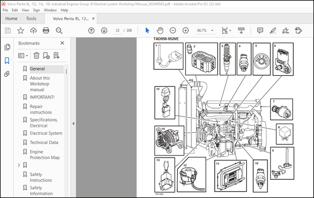Image resolution: width=314 pixels, height=198 pixels.
Task: Go to previous page arrow
Action: 91,30
